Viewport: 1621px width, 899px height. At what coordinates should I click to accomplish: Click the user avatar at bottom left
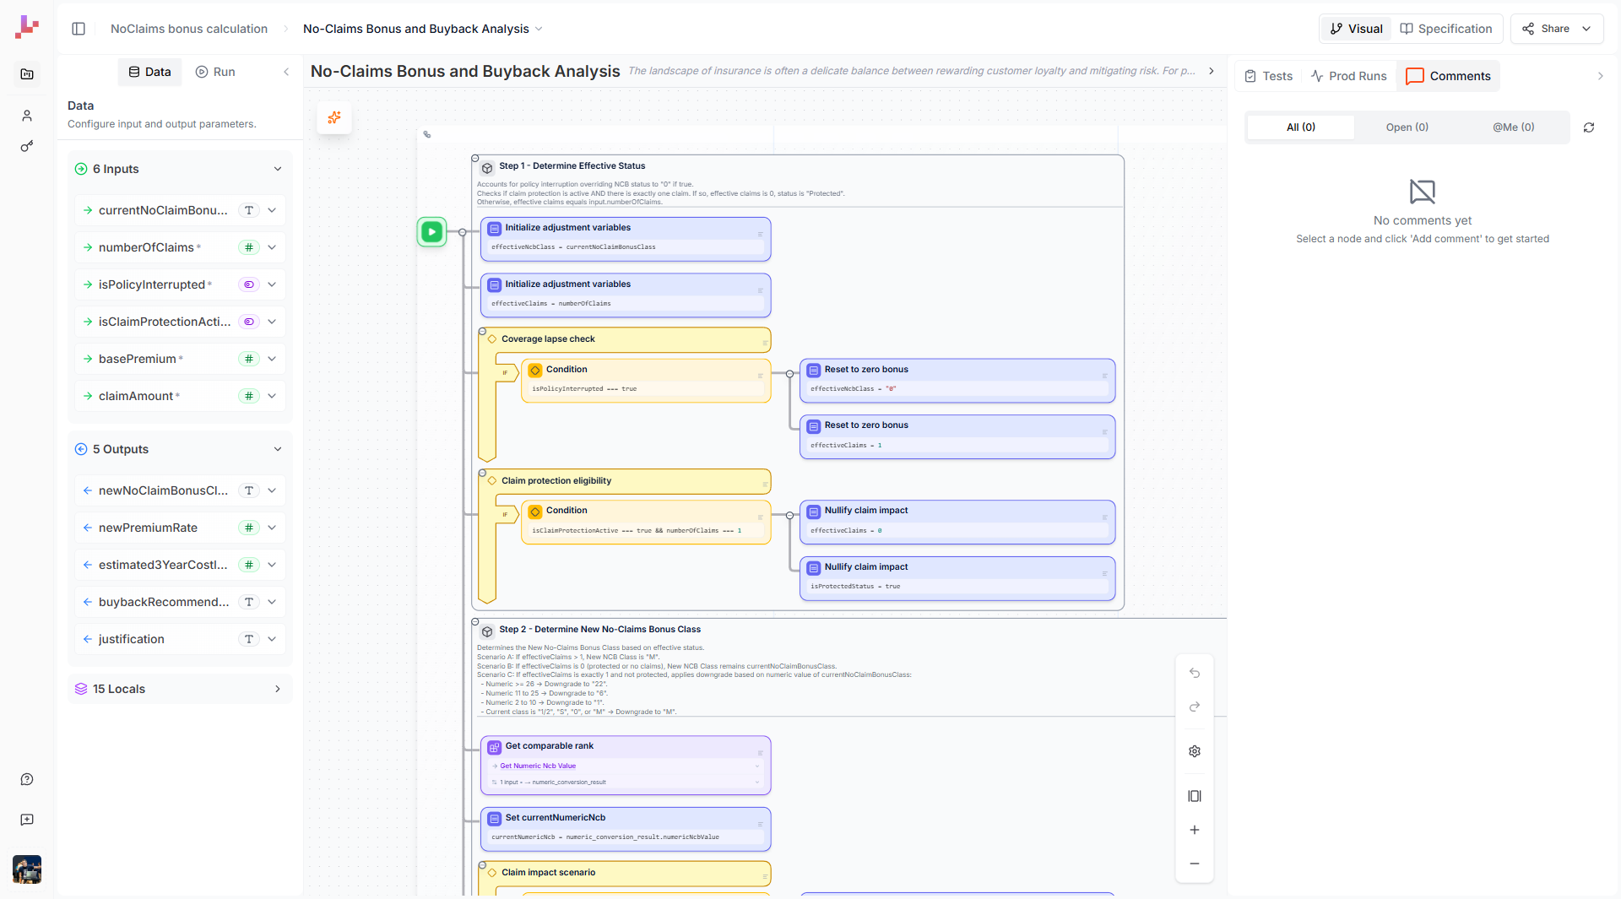coord(26,869)
